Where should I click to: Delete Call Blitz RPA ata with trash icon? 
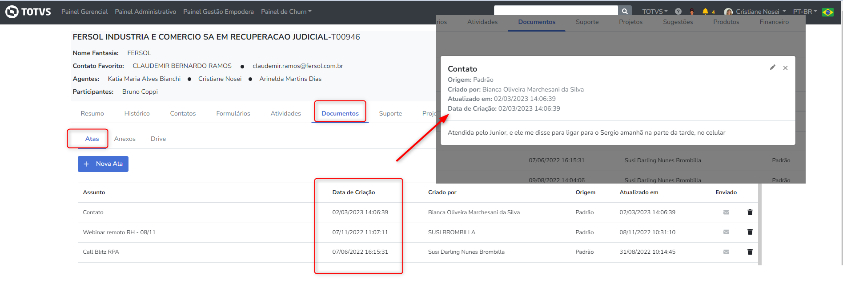pyautogui.click(x=750, y=252)
